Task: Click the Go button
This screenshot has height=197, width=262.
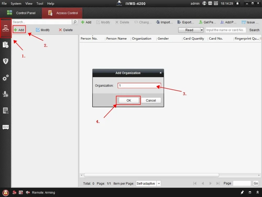Action: [x=256, y=183]
